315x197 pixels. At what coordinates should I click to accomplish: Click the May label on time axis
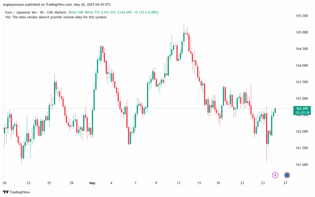pyautogui.click(x=93, y=183)
